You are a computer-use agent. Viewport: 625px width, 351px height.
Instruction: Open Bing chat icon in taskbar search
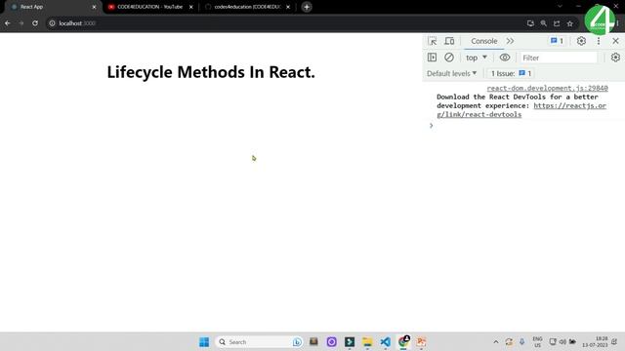pyautogui.click(x=297, y=342)
